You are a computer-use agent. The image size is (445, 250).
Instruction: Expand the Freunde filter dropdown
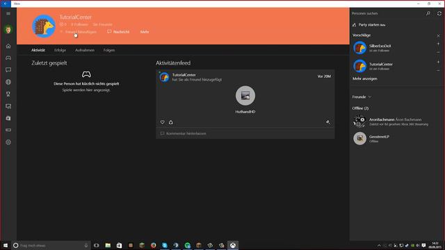[362, 97]
